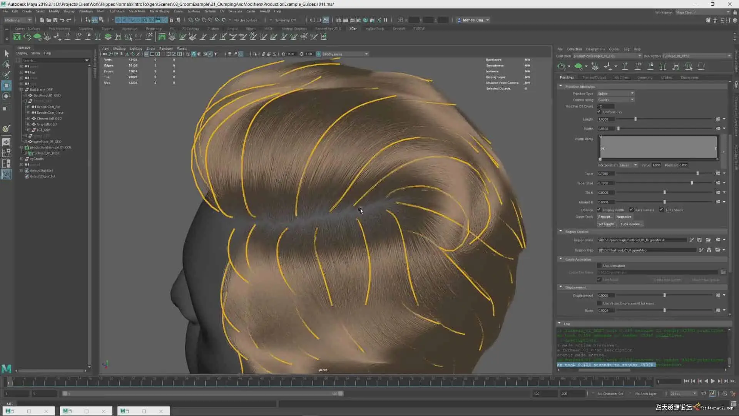
Task: Click the Normalize button
Action: point(624,217)
